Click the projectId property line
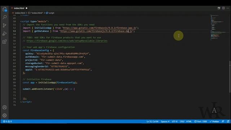 point(44,60)
